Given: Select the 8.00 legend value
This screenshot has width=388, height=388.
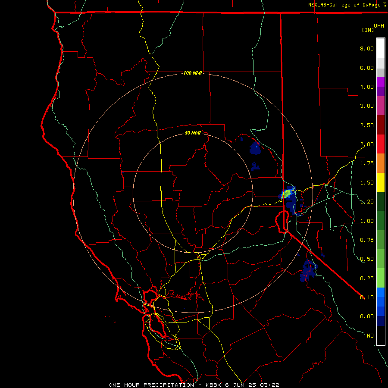Looking at the screenshot, I should pyautogui.click(x=367, y=48).
